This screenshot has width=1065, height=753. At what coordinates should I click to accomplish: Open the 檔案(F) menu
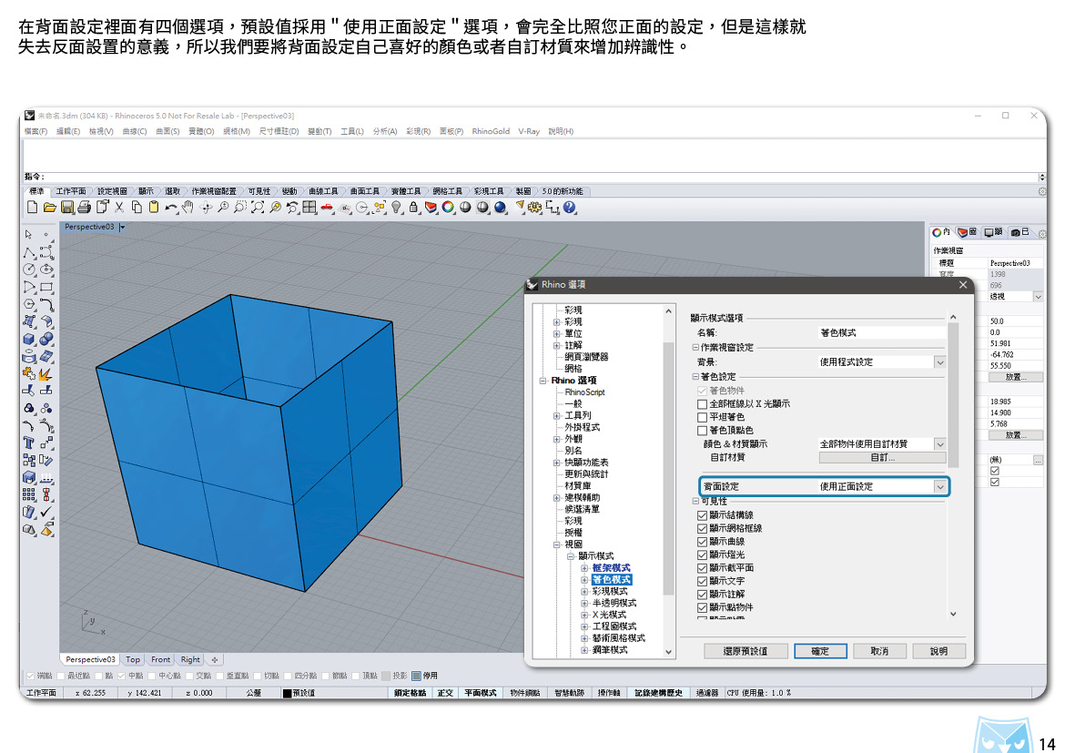point(36,131)
